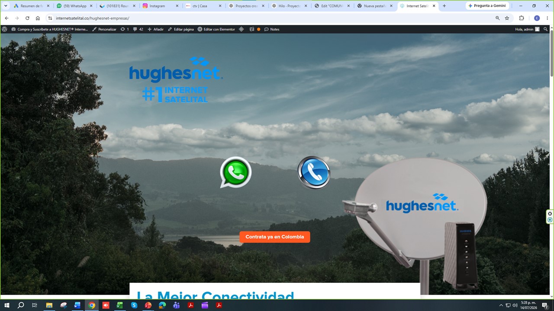Click Editar con Elementor in admin bar
554x311 pixels.
click(x=216, y=29)
